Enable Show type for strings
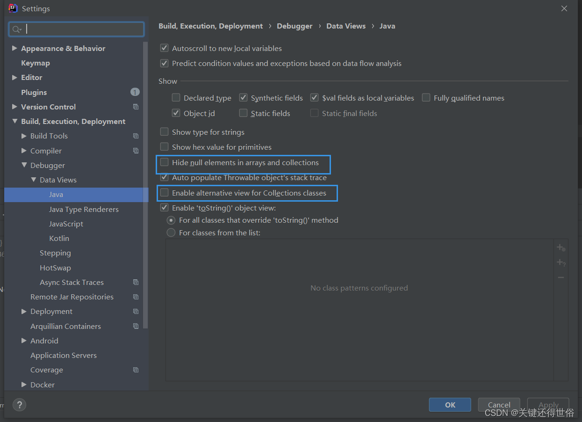Image resolution: width=582 pixels, height=422 pixels. (165, 132)
